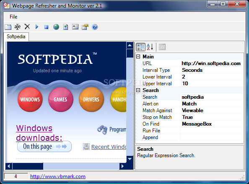Select the Stop on Match property label
Screen dimensions: 249x184
coord(157,117)
